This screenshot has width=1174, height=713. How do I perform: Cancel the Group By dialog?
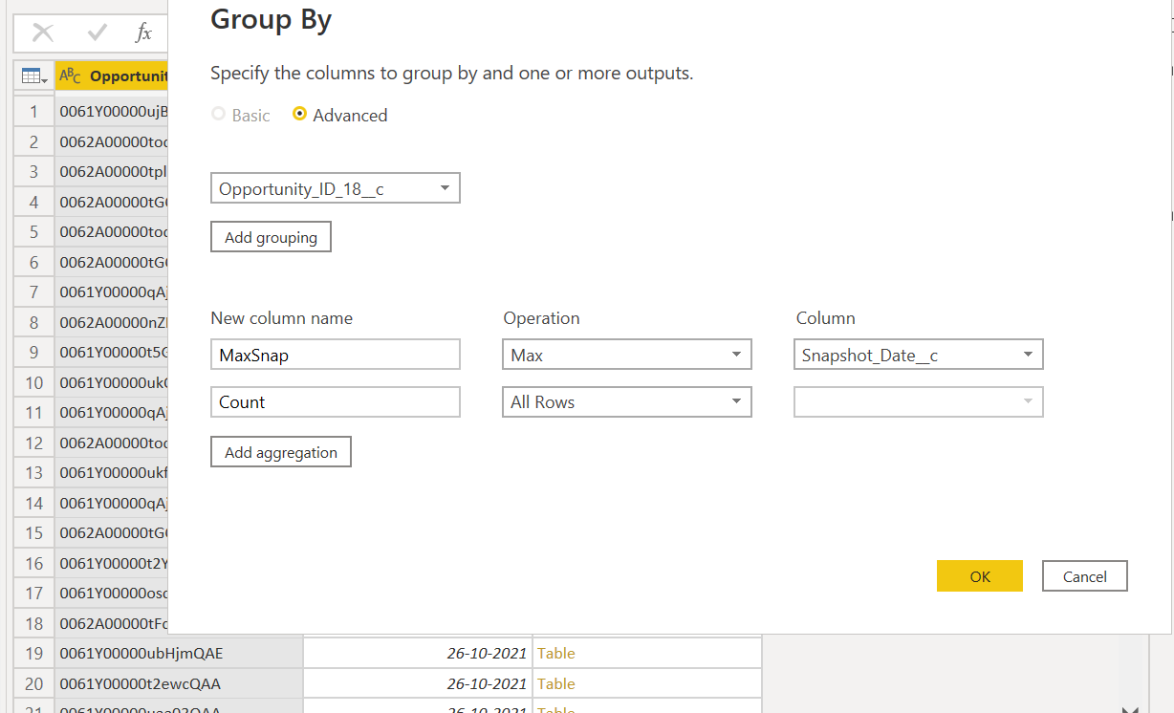click(1085, 576)
